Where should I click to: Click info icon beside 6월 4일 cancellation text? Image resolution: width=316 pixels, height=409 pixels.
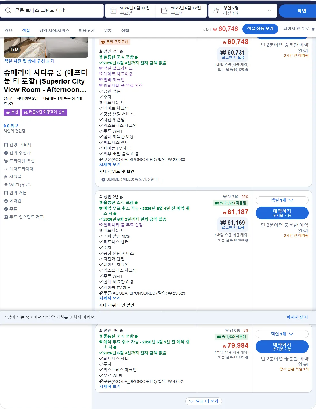click(115, 214)
